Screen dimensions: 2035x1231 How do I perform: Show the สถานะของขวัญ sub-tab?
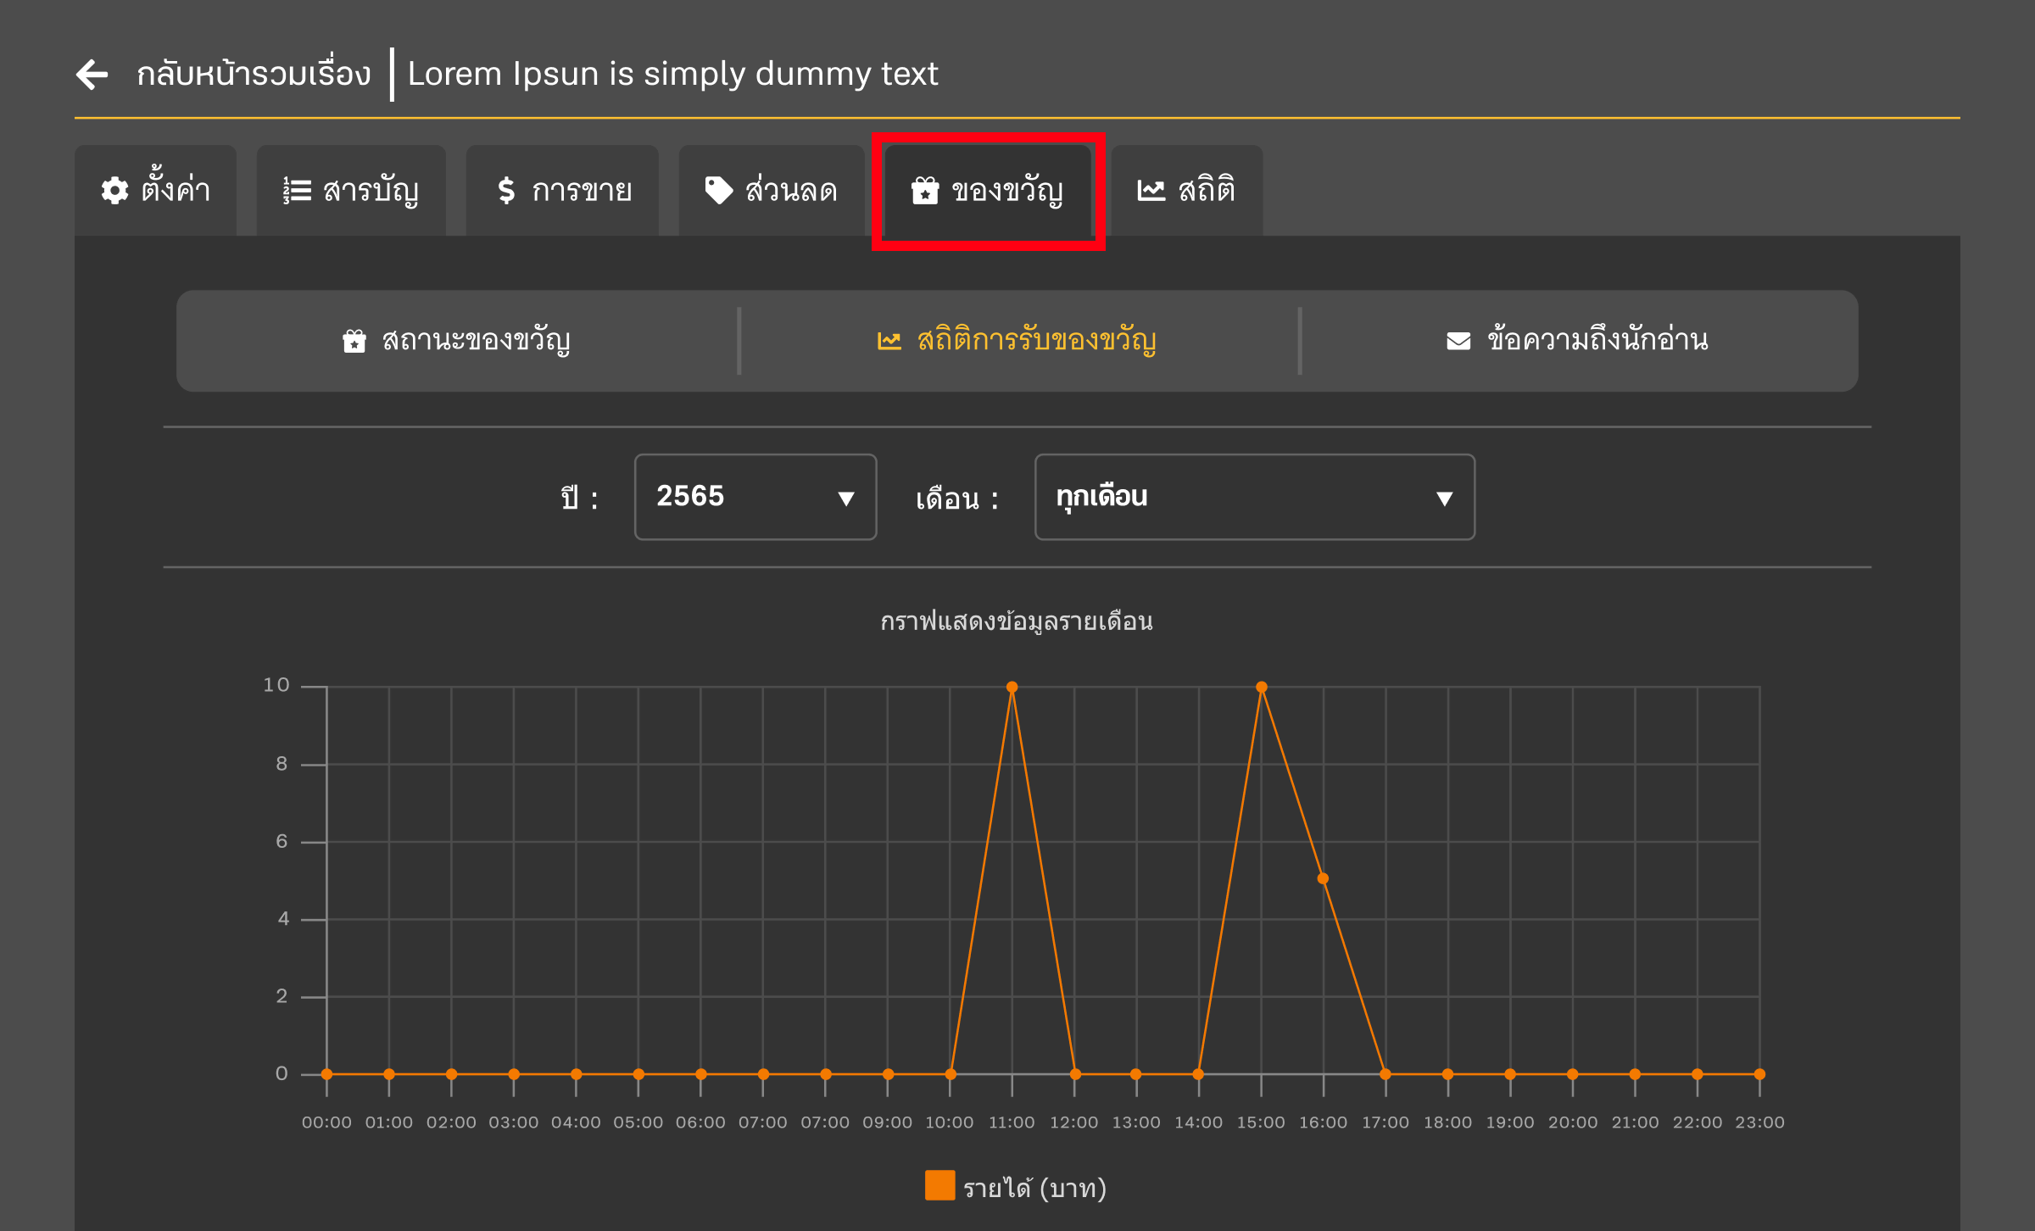[x=458, y=341]
